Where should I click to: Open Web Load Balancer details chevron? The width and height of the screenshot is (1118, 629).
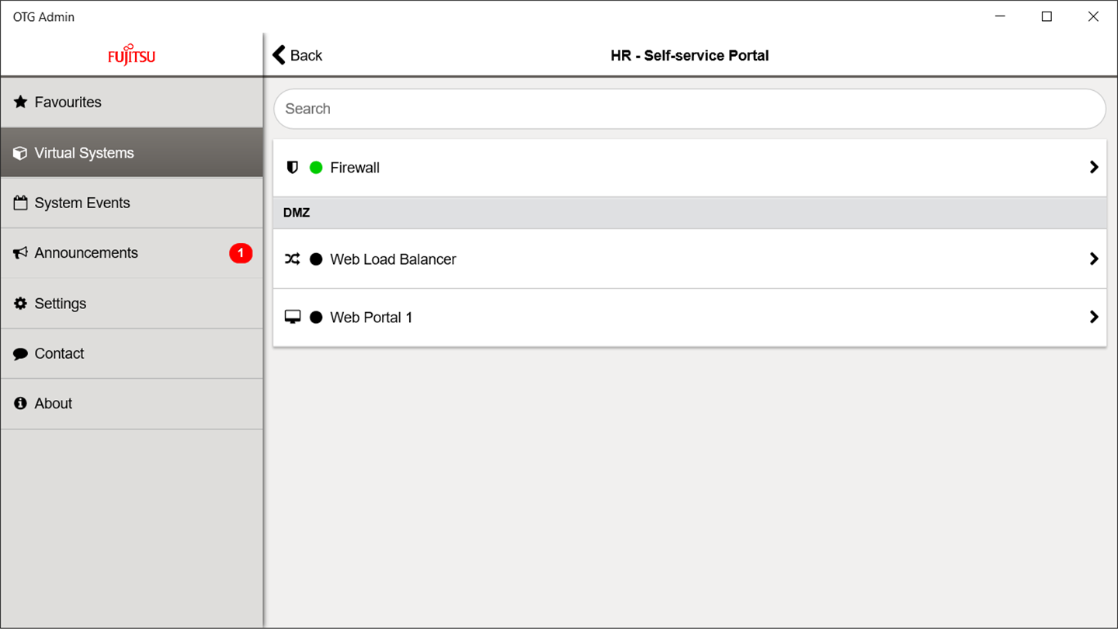click(x=1094, y=259)
